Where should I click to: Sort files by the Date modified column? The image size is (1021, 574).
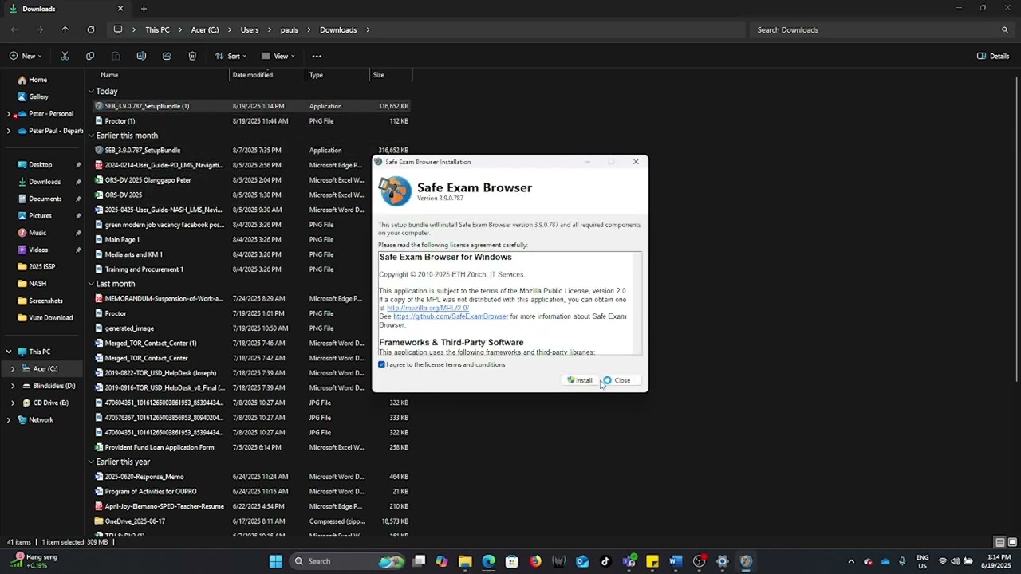[x=267, y=75]
